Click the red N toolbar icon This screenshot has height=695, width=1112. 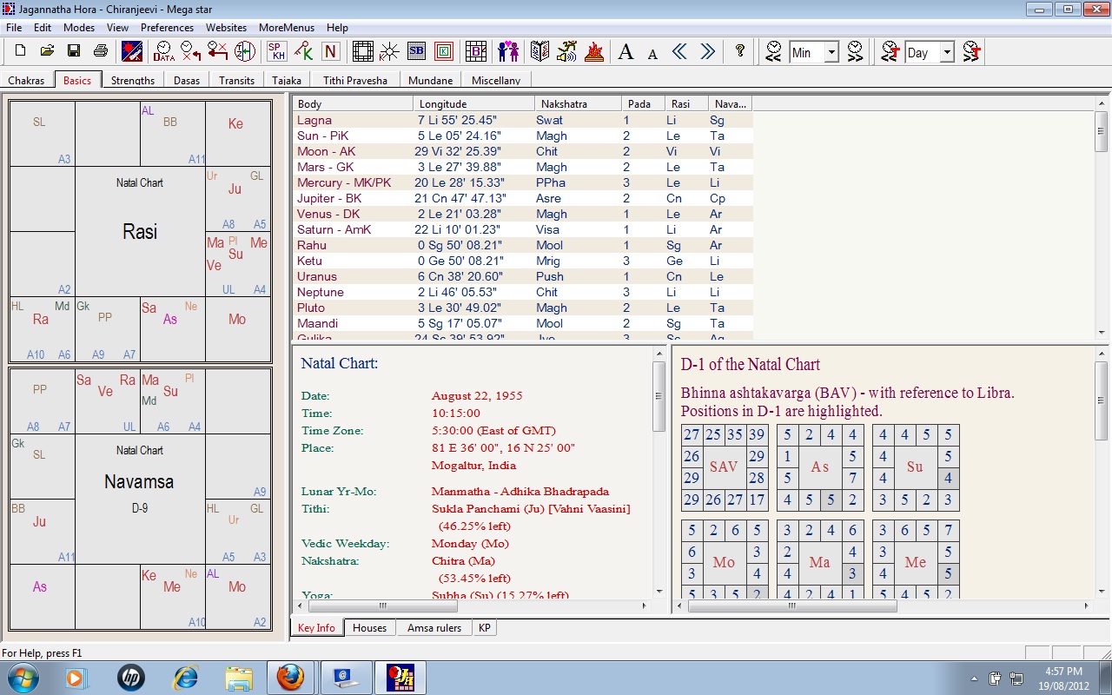click(330, 51)
